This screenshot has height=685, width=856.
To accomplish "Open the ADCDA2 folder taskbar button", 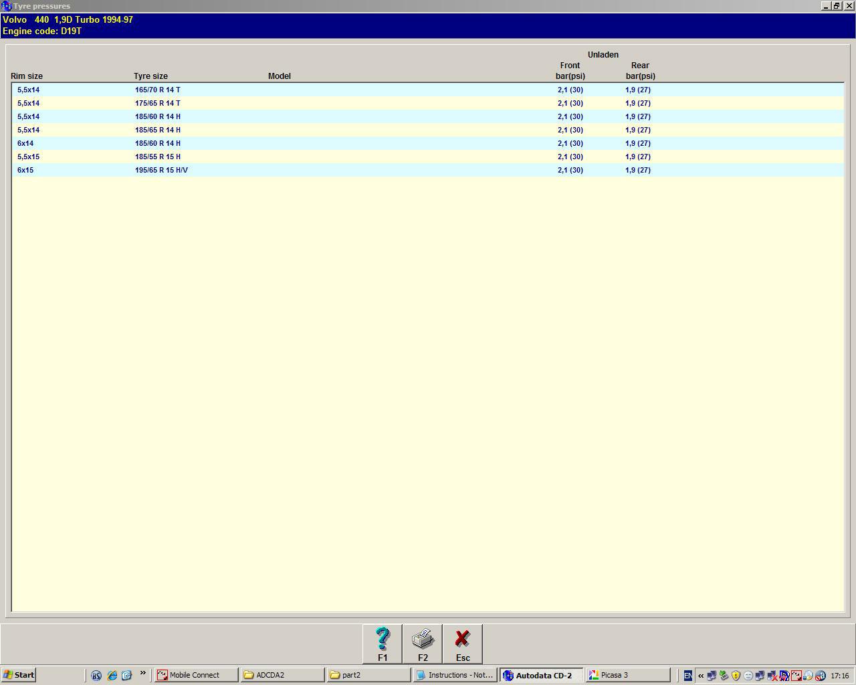I will coord(282,675).
